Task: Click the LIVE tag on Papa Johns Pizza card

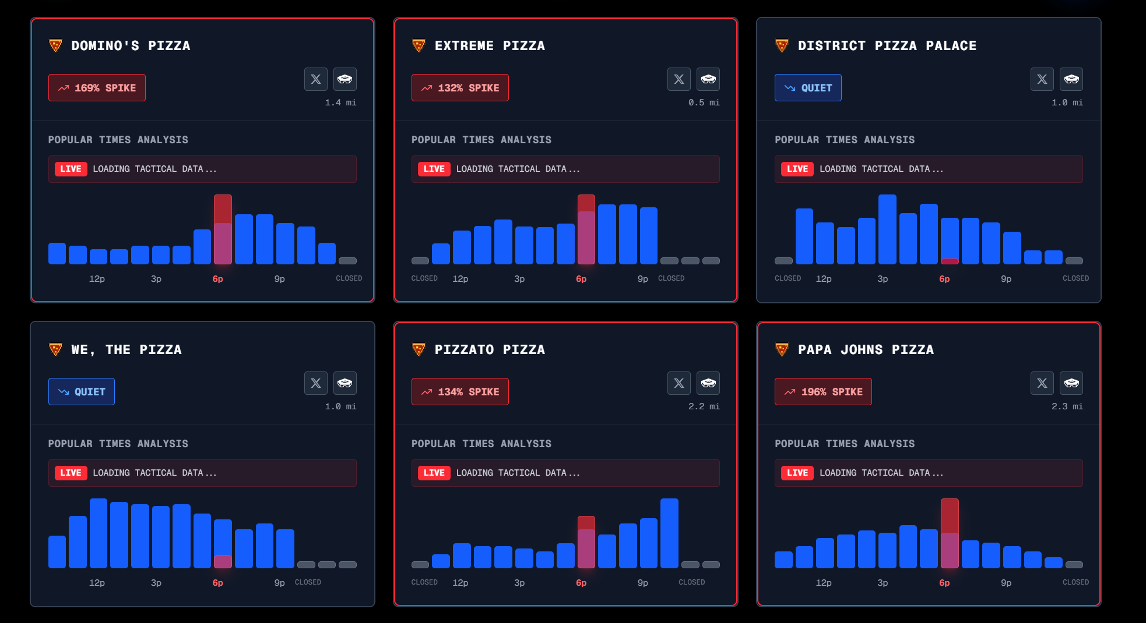Action: click(797, 473)
